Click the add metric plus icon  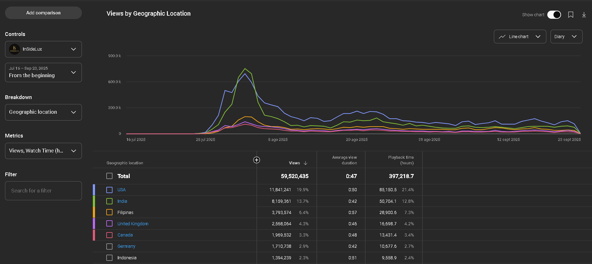pyautogui.click(x=256, y=160)
